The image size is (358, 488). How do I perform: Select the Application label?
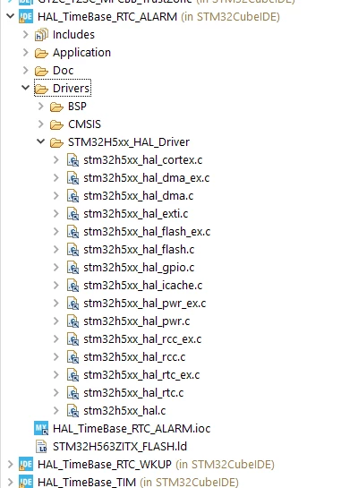(x=81, y=53)
